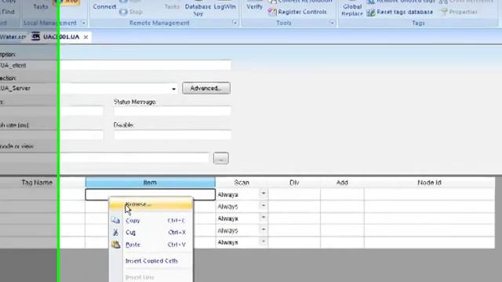The image size is (502, 282).
Task: Click the Paste clipboard icon in the context menu
Action: coord(115,244)
